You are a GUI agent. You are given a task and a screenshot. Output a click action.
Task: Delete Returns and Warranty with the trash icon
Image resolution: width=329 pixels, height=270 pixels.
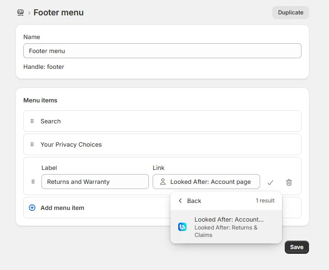click(x=289, y=182)
